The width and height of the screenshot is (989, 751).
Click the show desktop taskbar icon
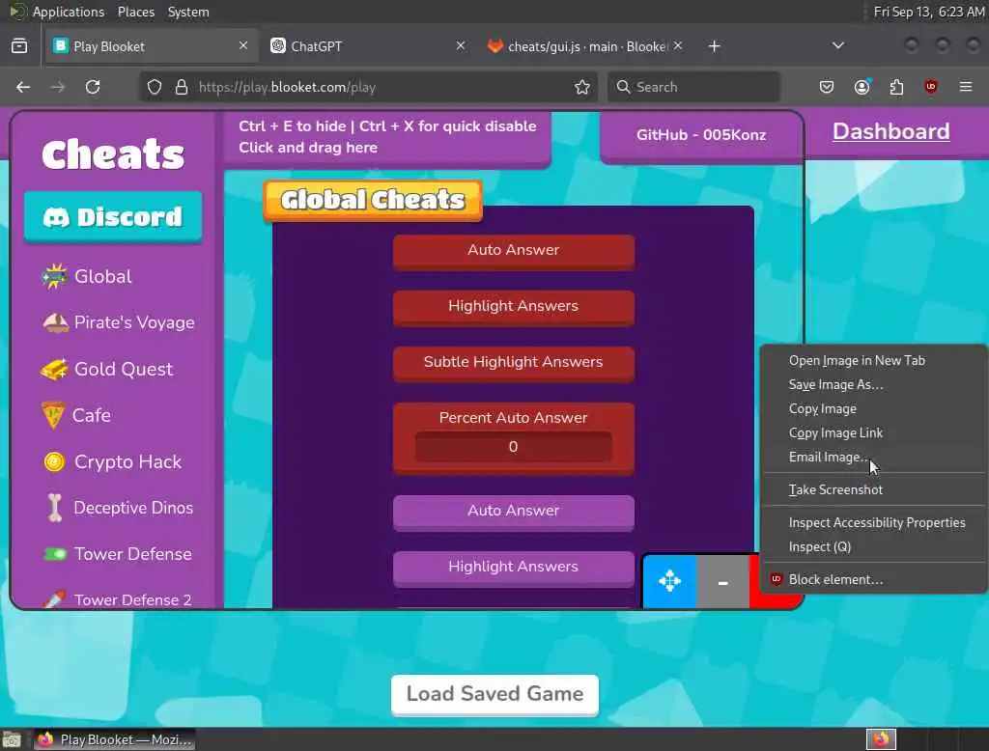[x=12, y=739]
